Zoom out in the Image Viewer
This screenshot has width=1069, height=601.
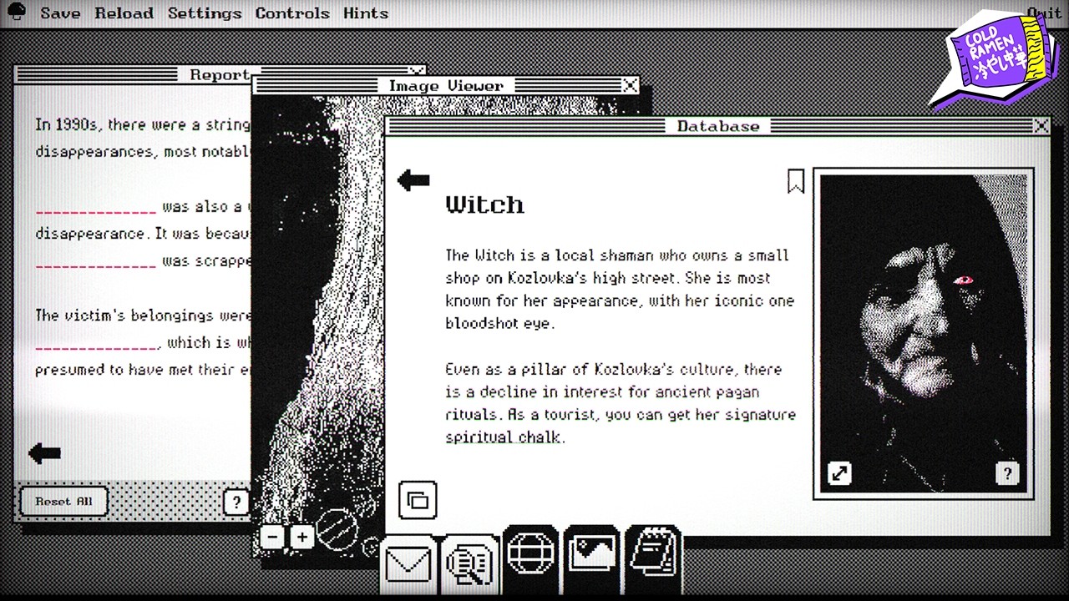point(272,537)
